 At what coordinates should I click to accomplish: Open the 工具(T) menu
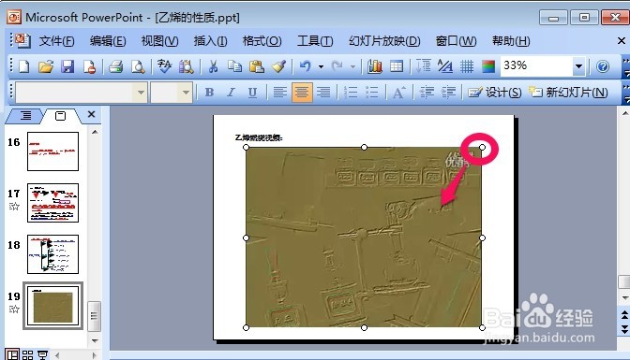point(315,41)
